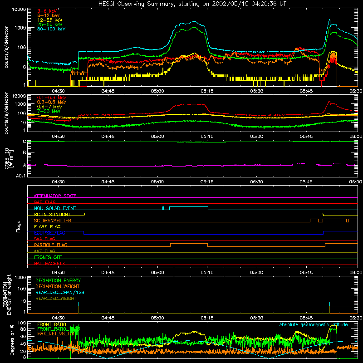Click the "10000" tick in the top panel
This screenshot has height=363, width=363.
[x=19, y=9]
